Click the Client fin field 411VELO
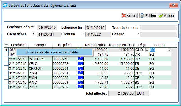This screenshot has height=106, width=181. pyautogui.click(x=98, y=34)
